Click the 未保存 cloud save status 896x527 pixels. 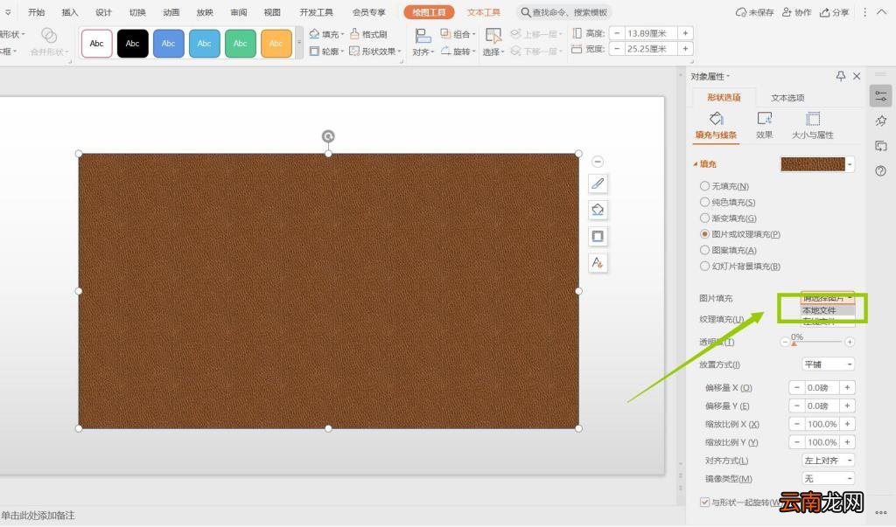pos(754,12)
